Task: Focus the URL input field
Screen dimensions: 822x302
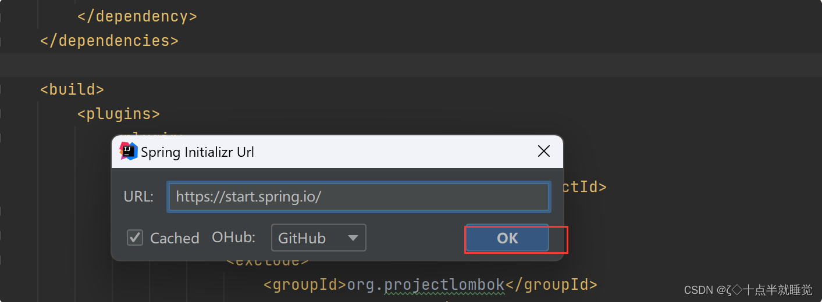Action: pos(358,197)
